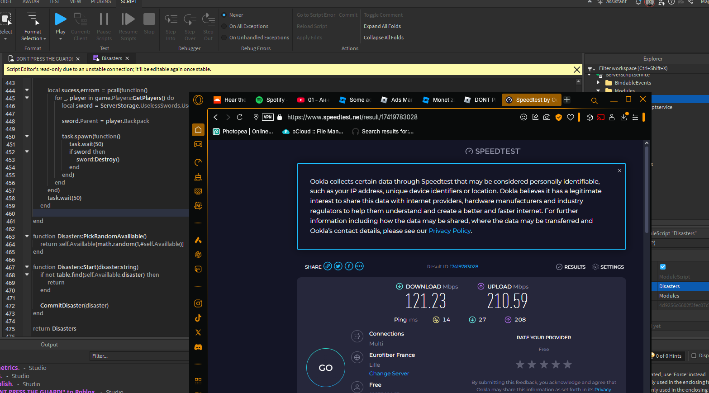Toggle the checkbox above the Disasters ModuleScript entry

(x=662, y=267)
